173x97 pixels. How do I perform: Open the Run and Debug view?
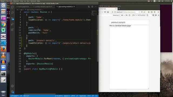pos(12,24)
